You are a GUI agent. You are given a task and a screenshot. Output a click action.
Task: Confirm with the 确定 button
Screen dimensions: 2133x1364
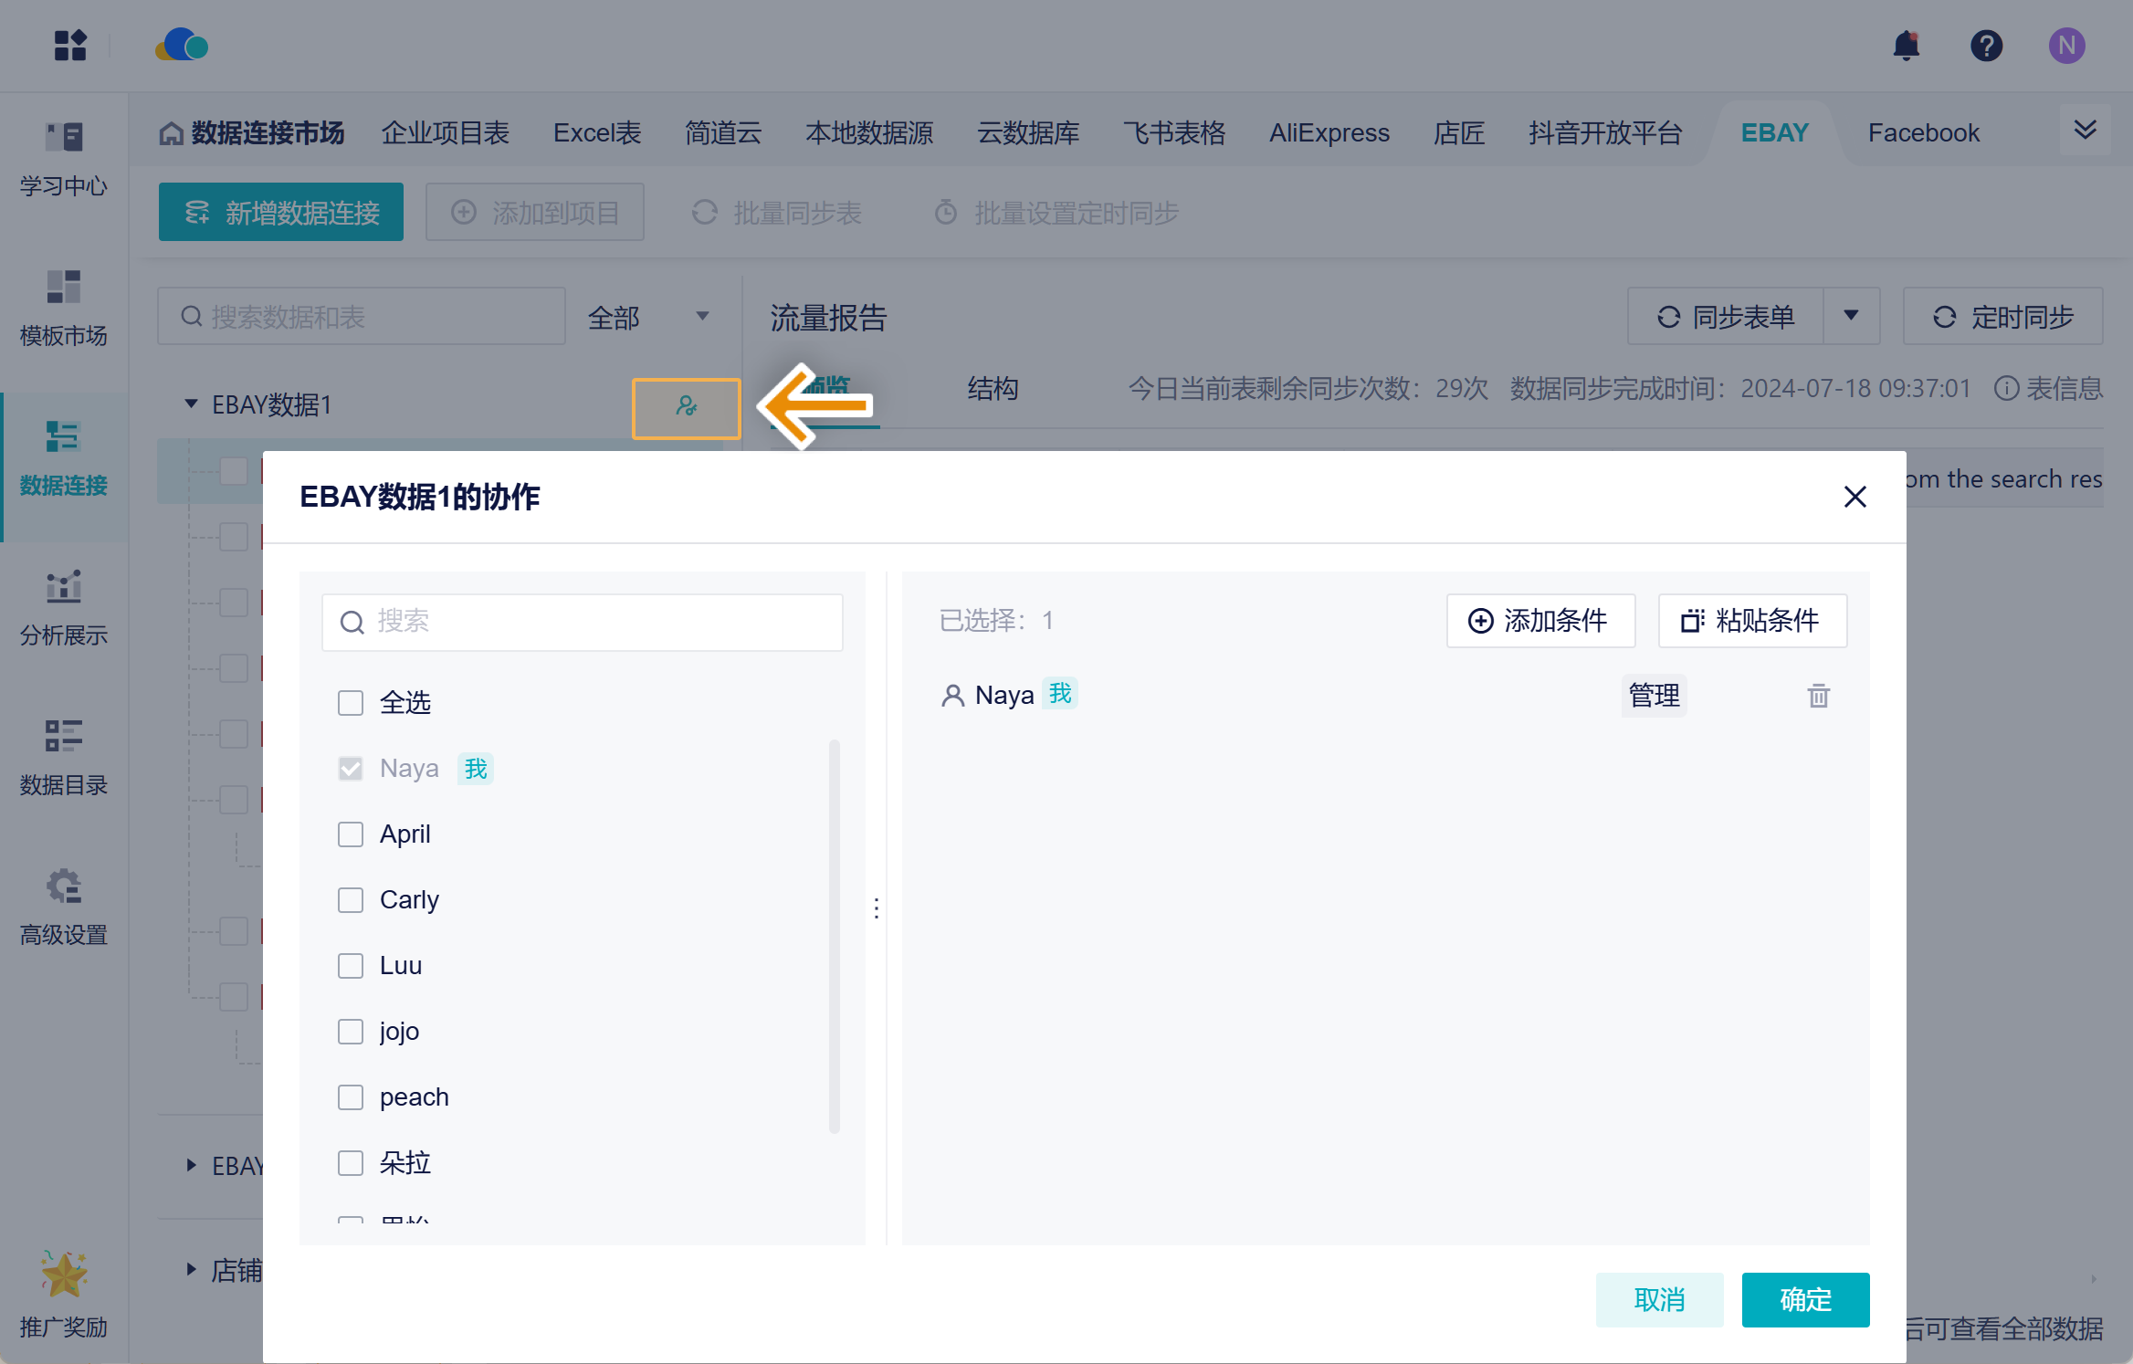click(1804, 1299)
